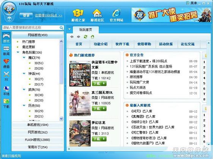
Task: Click the 真三国无双OL cover thumbnail
Action: (80, 103)
